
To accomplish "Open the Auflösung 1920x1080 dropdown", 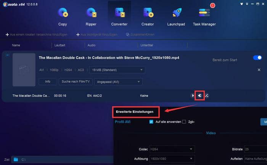I will pyautogui.click(x=172, y=159).
